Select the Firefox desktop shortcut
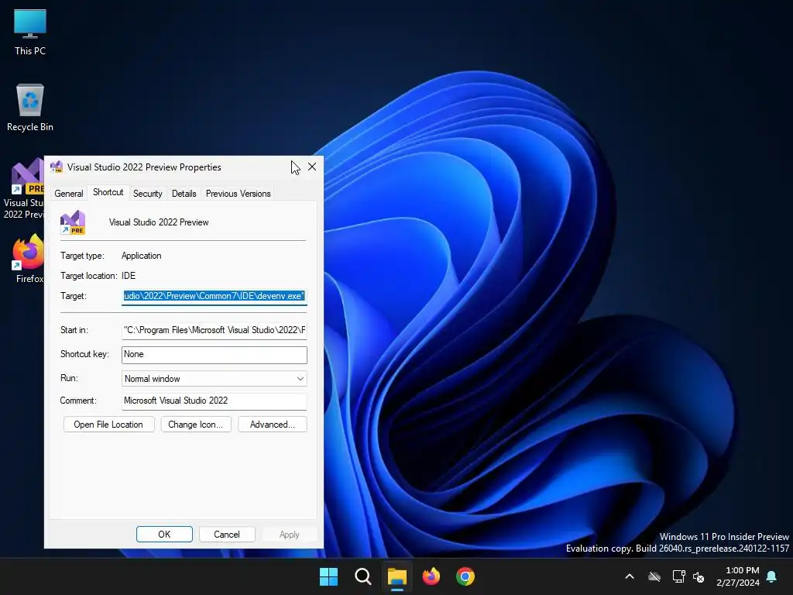Screen dimensions: 793x595 [x=29, y=258]
